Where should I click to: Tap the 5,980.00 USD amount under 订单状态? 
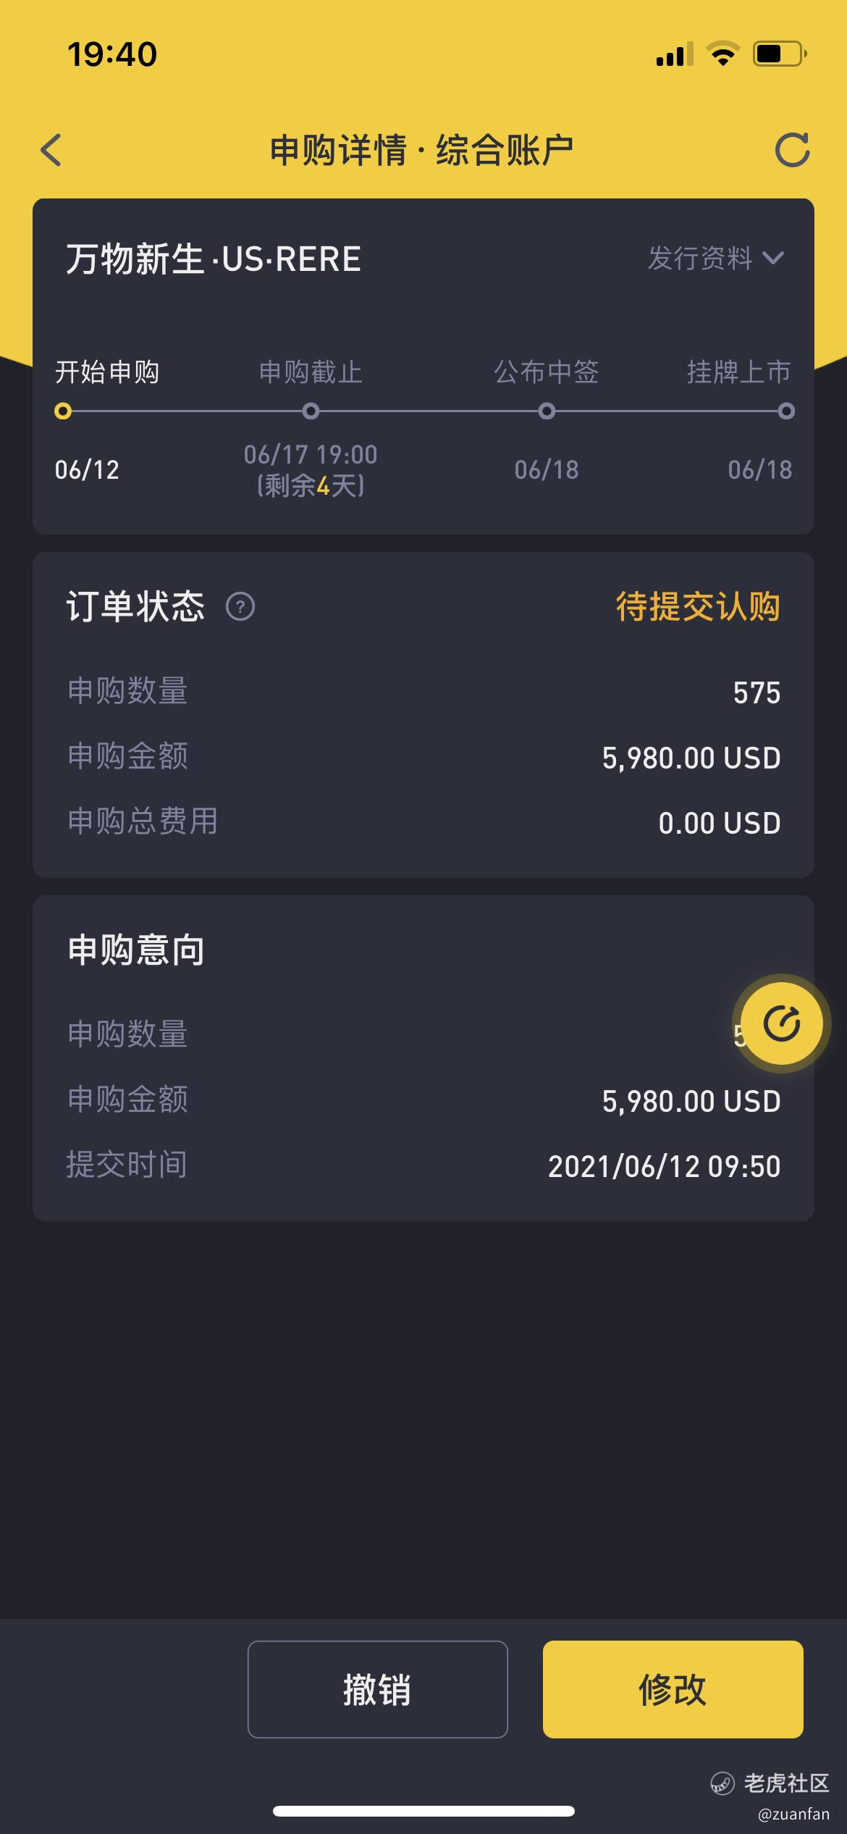coord(691,758)
